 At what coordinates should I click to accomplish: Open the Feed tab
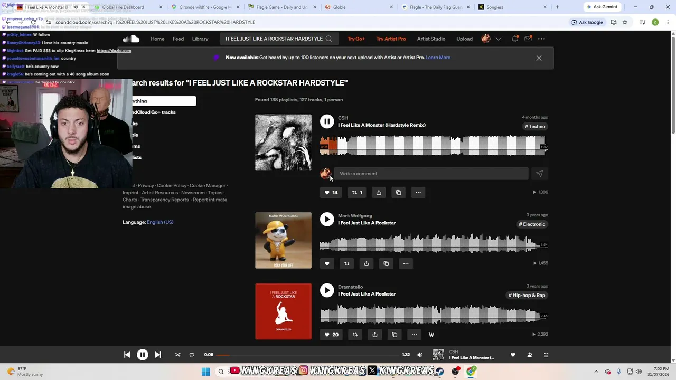click(x=178, y=39)
